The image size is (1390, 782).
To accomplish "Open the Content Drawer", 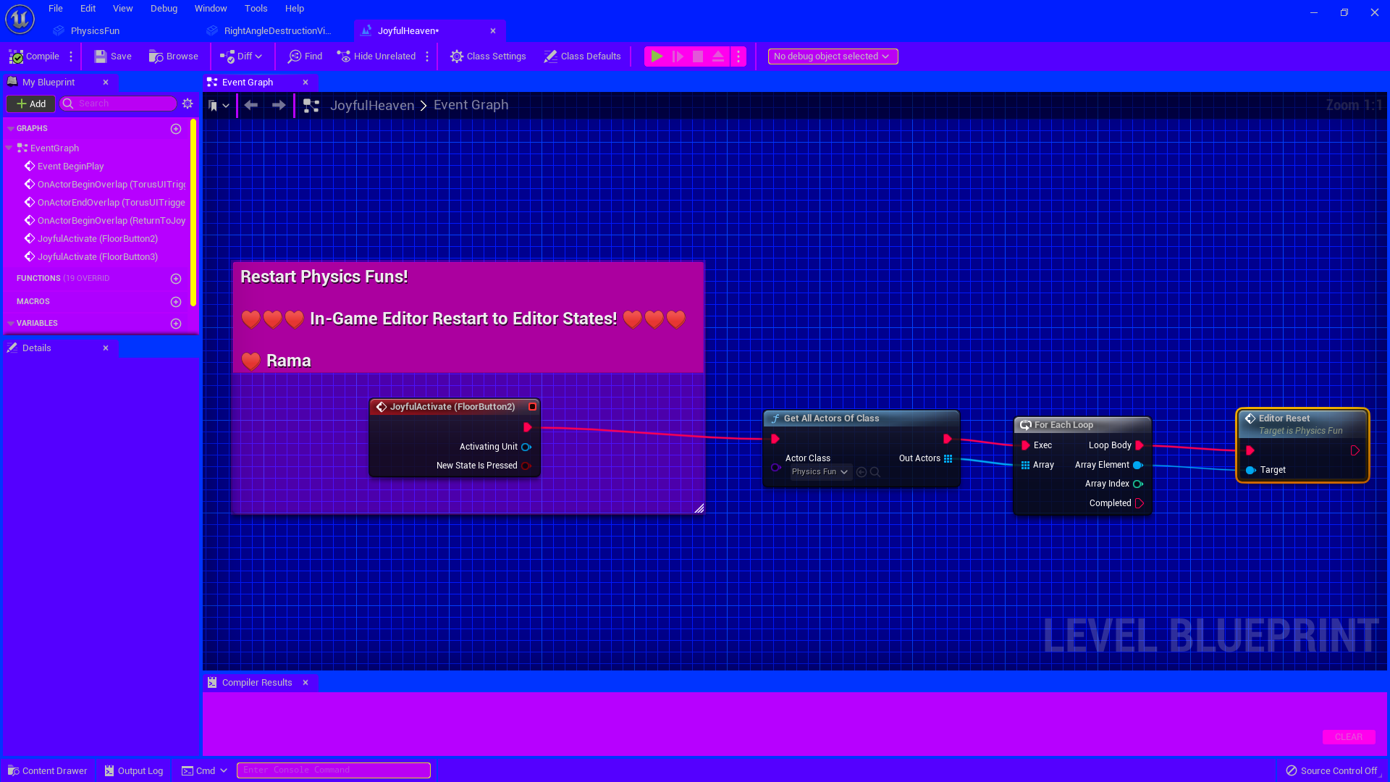I will (47, 770).
